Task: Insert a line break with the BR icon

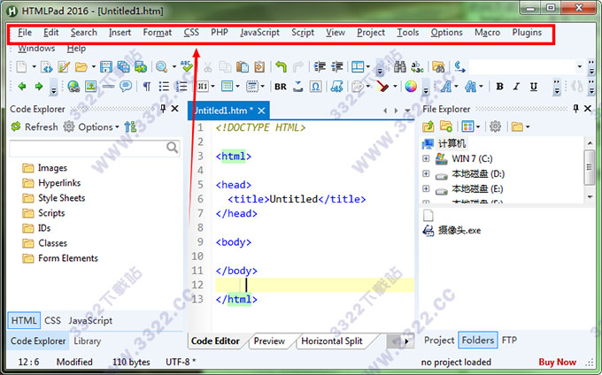Action: click(x=281, y=87)
